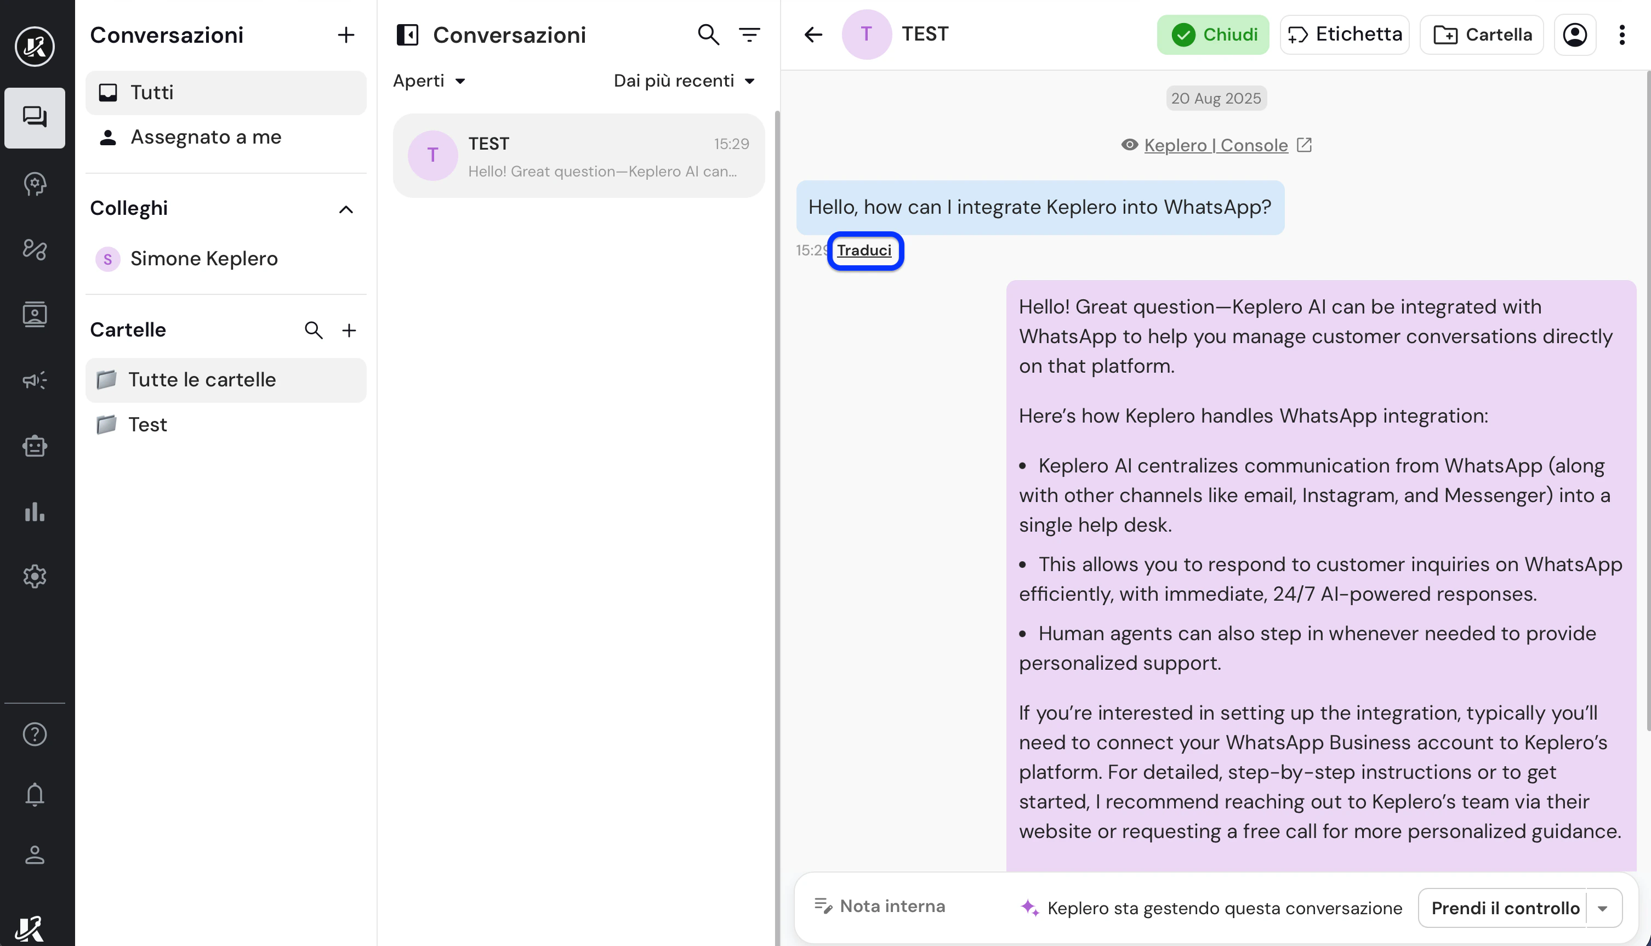Viewport: 1651px width, 946px height.
Task: Add new conversation with plus icon
Action: (x=346, y=35)
